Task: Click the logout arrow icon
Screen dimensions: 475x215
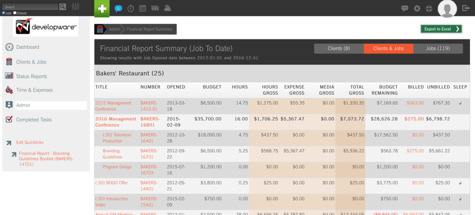Action: point(466,8)
